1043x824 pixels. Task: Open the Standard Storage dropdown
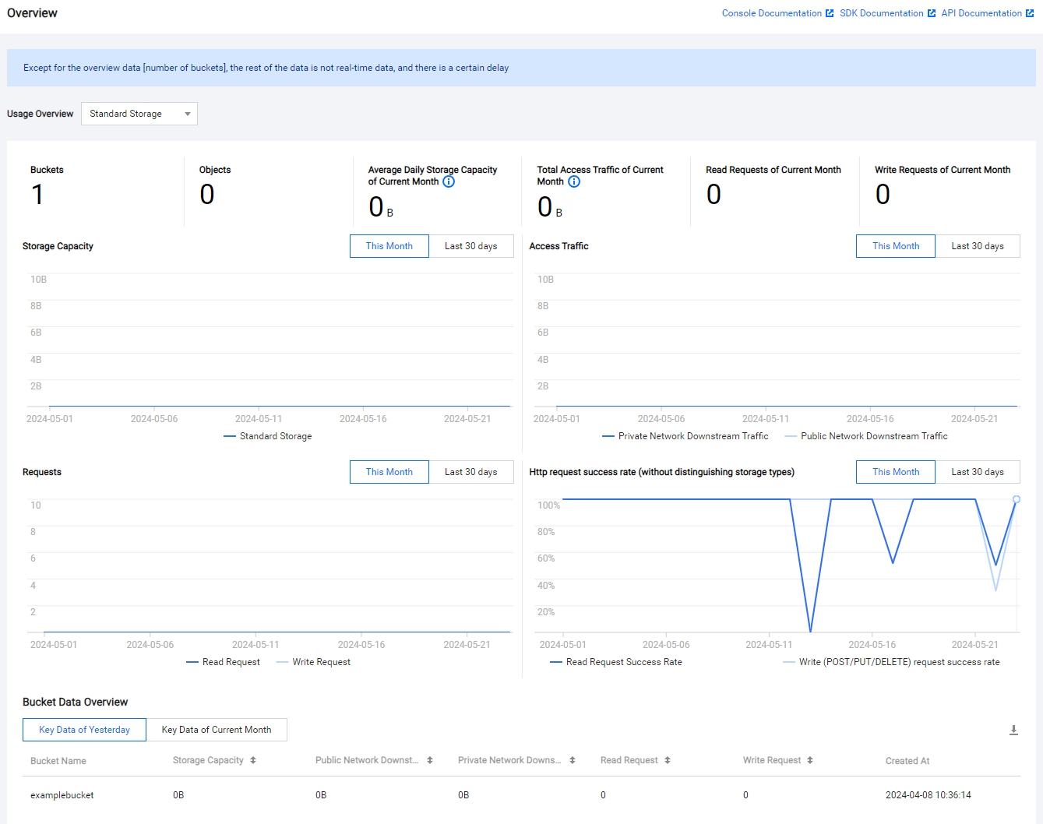139,114
